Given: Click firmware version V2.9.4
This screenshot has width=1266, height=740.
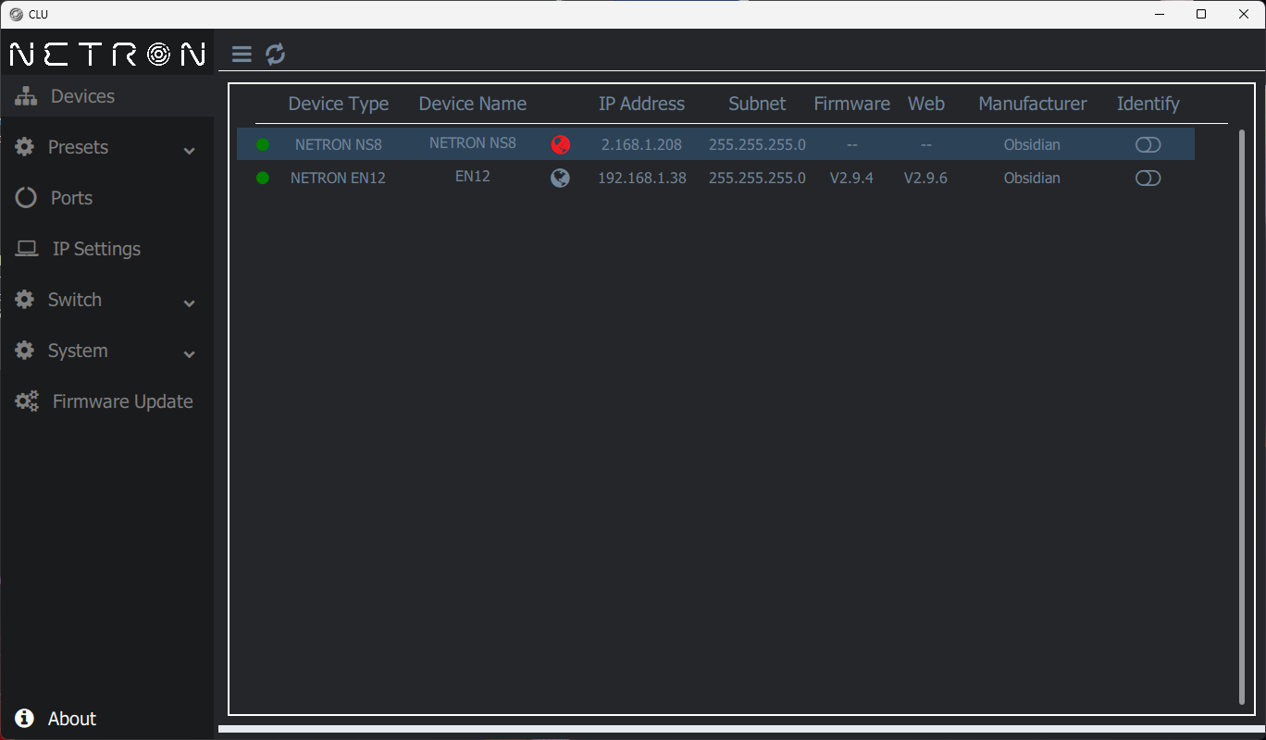Looking at the screenshot, I should tap(851, 178).
